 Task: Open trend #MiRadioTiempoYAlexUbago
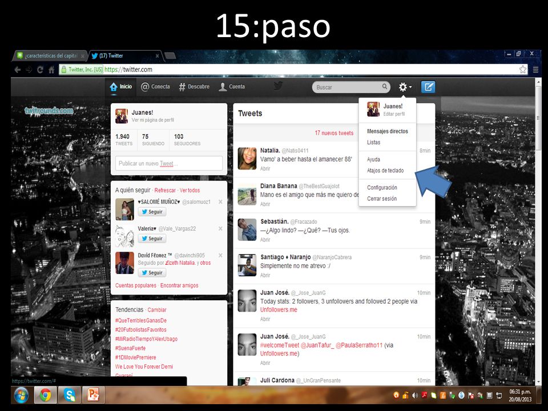tap(147, 339)
